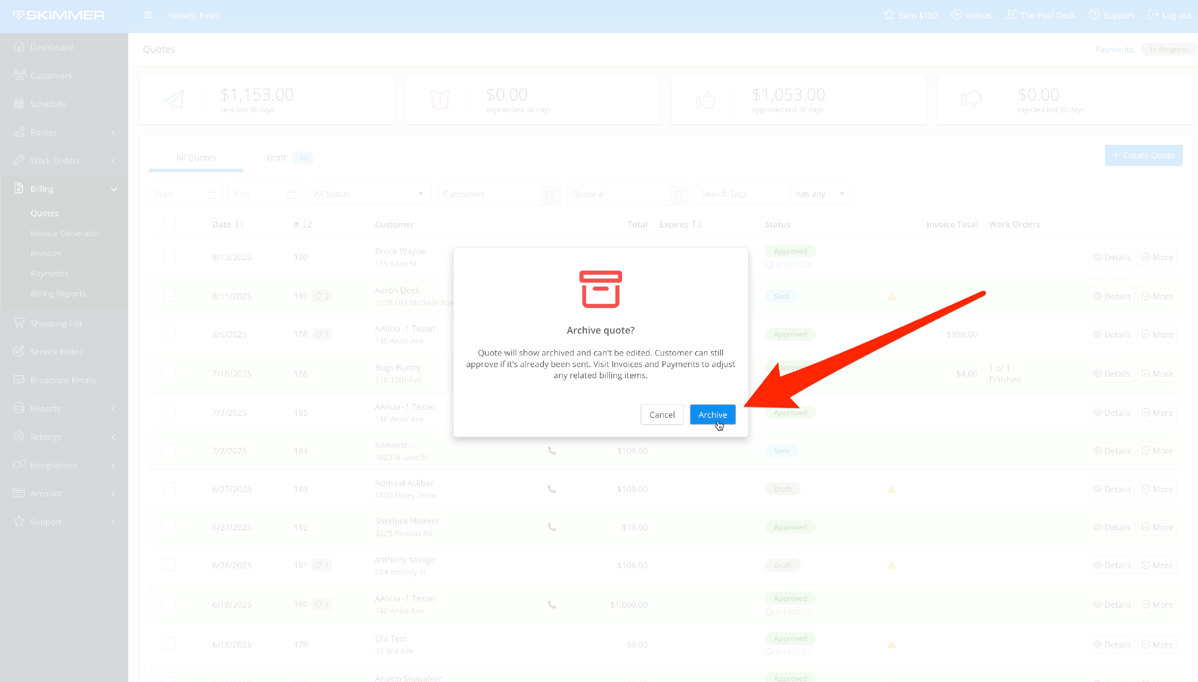Check the box for quote 184
The width and height of the screenshot is (1198, 682).
169,450
